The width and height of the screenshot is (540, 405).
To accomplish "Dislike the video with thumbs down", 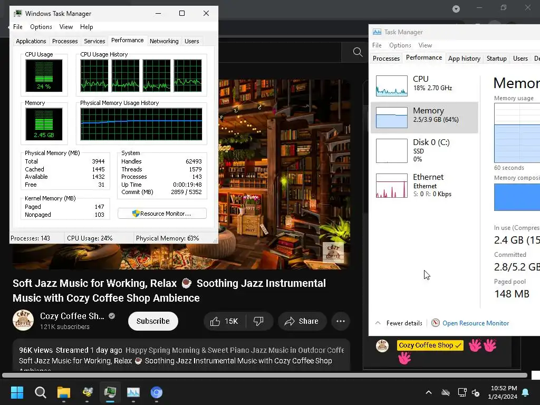I will tap(258, 321).
